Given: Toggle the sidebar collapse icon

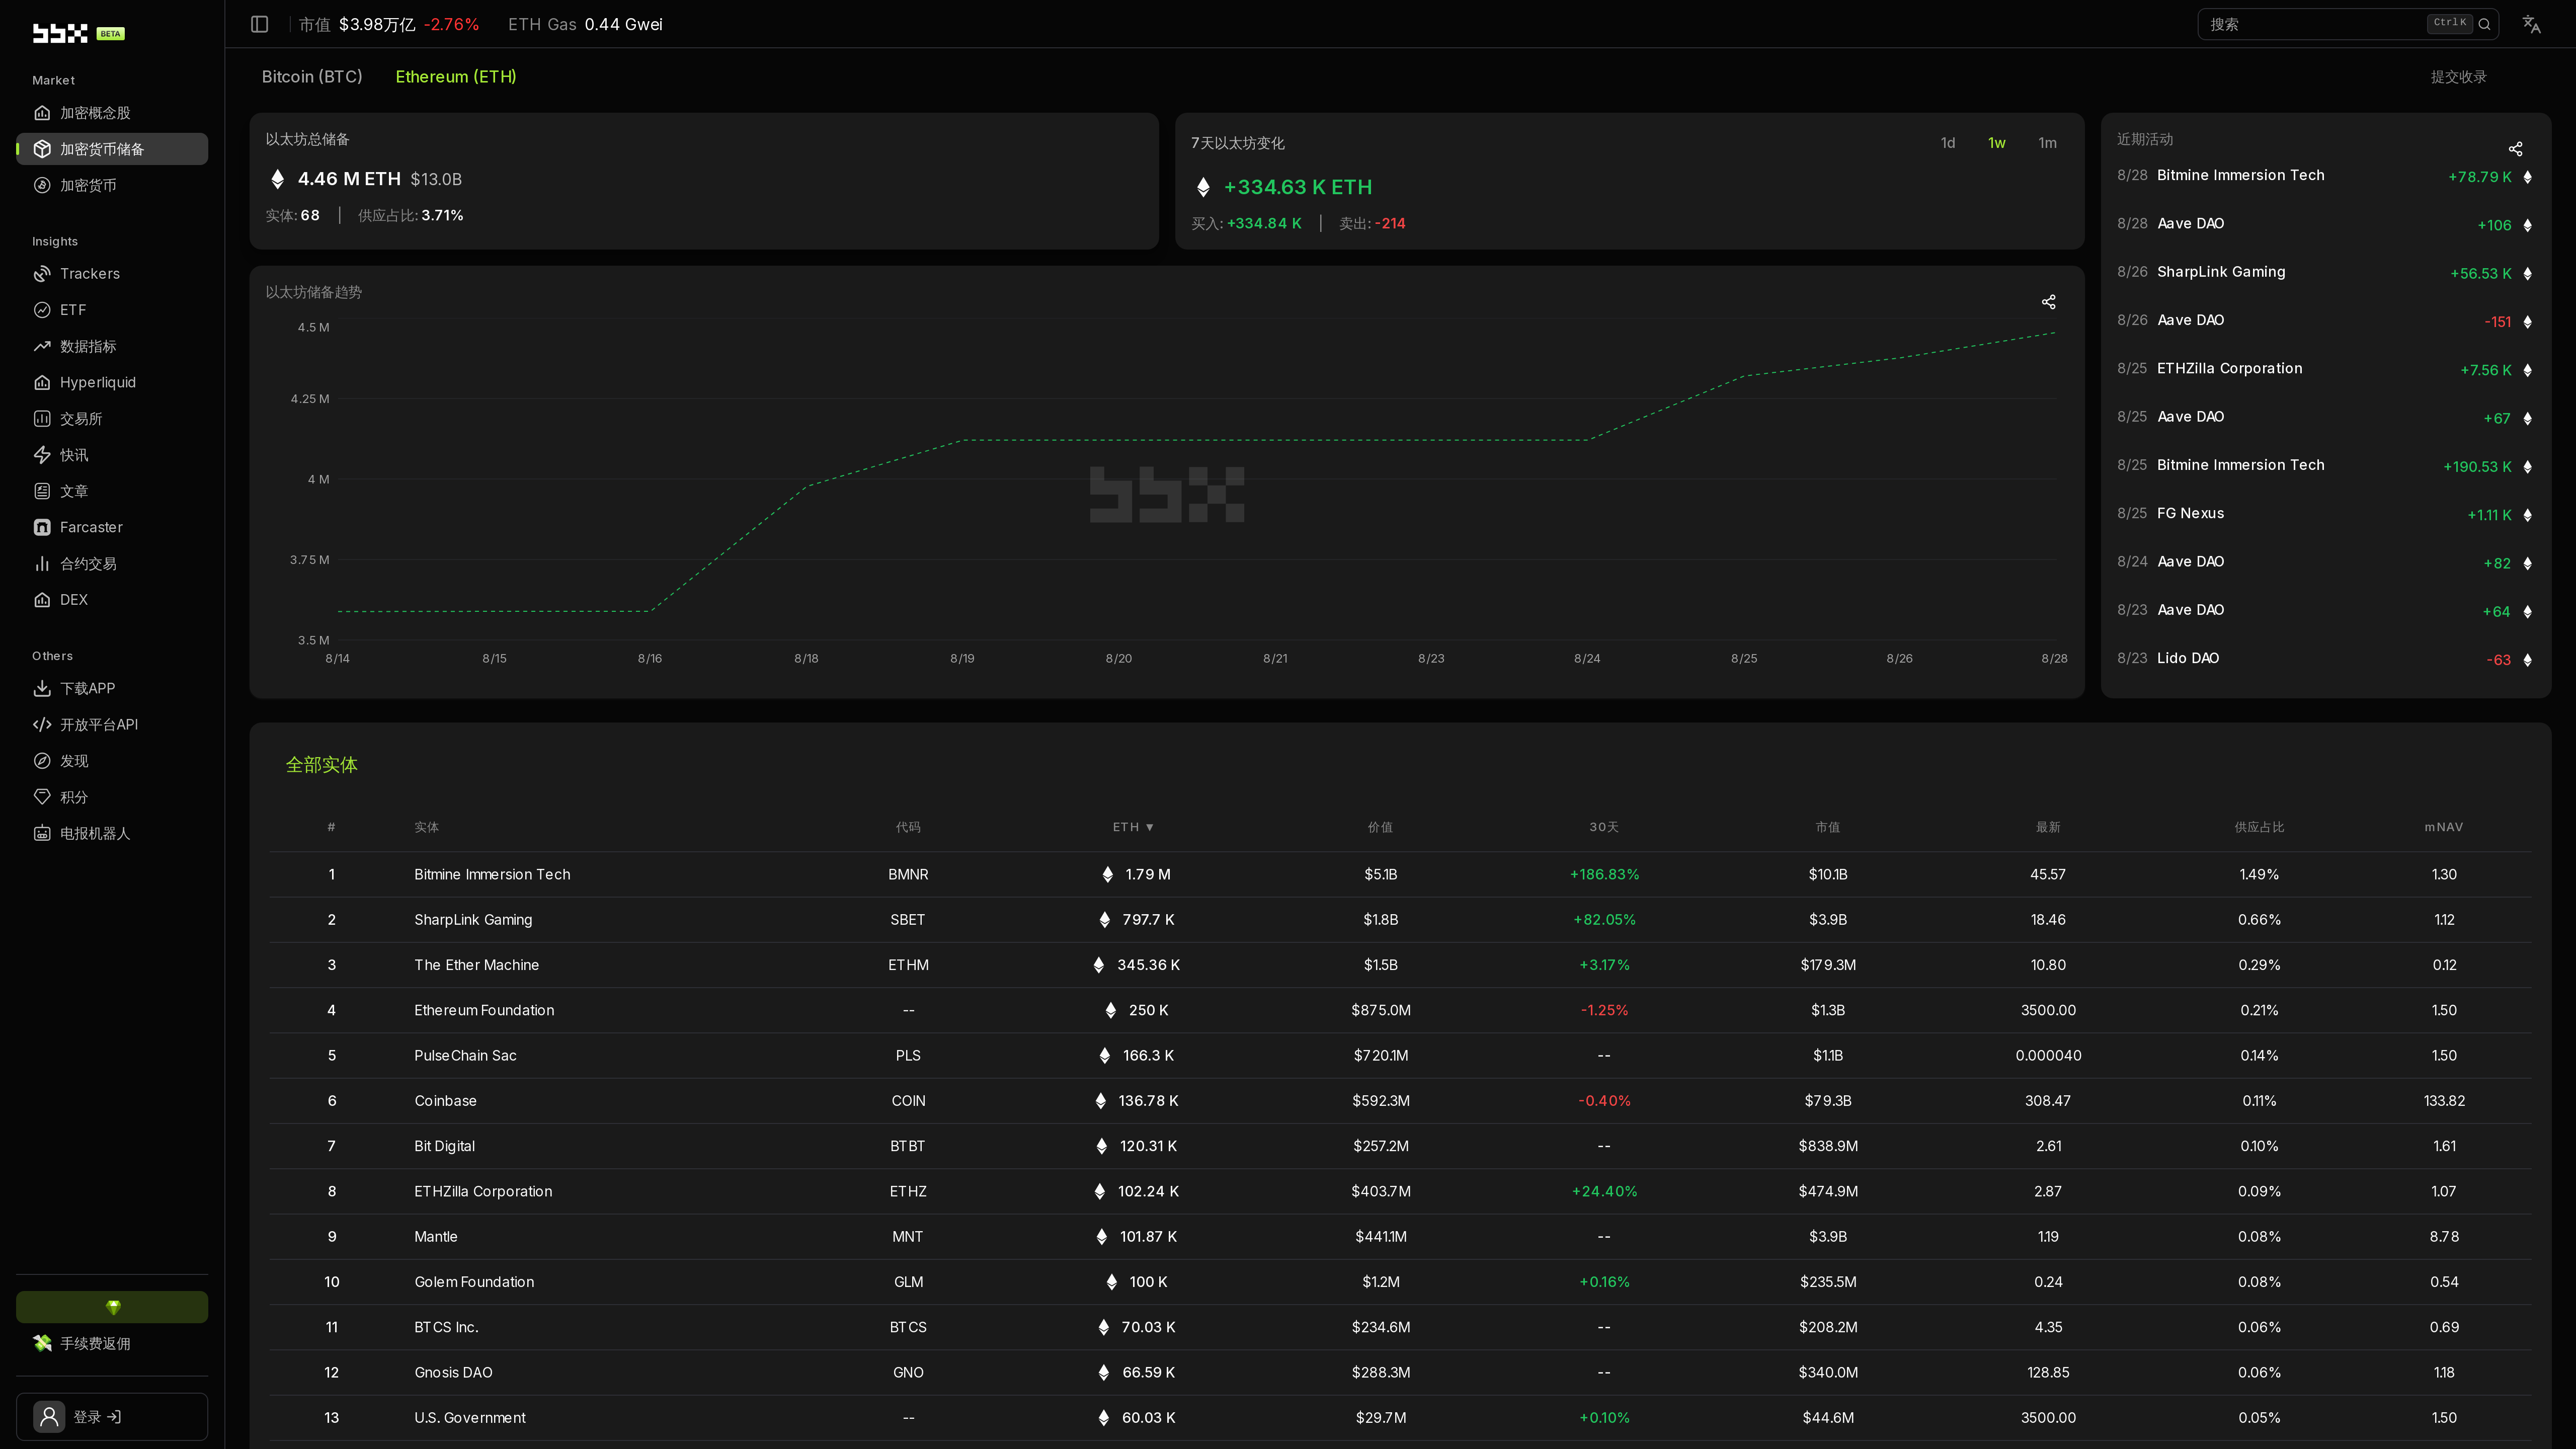Looking at the screenshot, I should 260,24.
